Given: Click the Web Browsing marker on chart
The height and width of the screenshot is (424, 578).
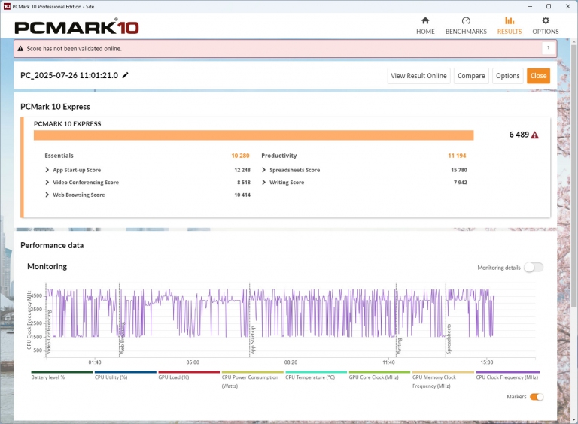Looking at the screenshot, I should [123, 338].
